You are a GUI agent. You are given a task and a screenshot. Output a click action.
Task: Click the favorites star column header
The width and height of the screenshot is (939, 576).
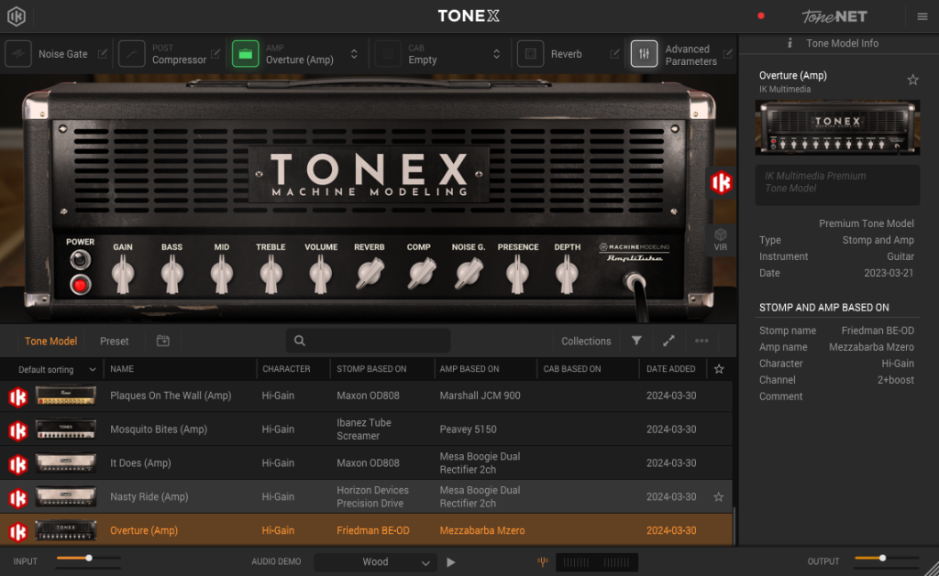coord(719,369)
